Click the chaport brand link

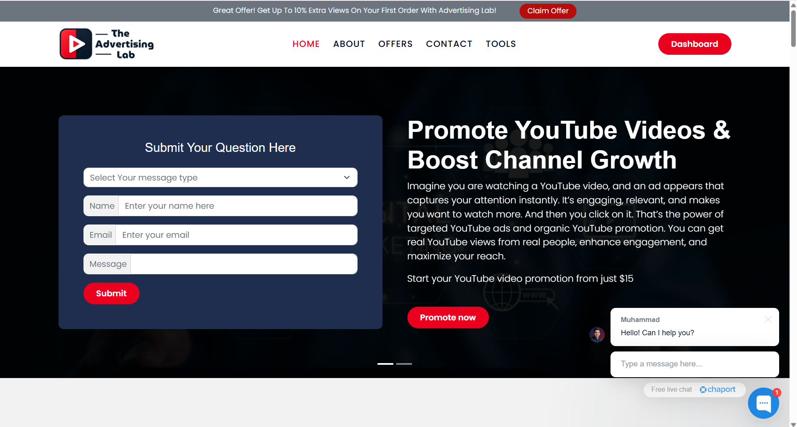[x=718, y=389]
